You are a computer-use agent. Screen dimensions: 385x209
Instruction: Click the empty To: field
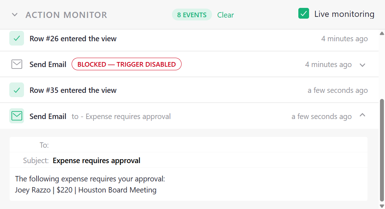107,145
